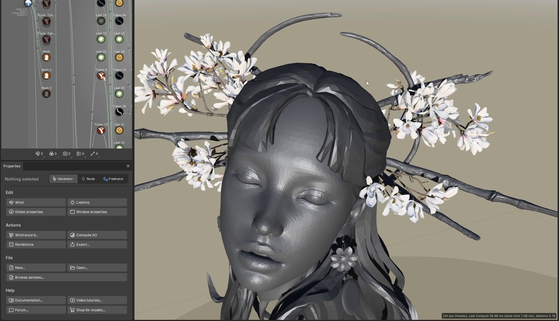Browse the sample models
559x321 pixels.
66,277
